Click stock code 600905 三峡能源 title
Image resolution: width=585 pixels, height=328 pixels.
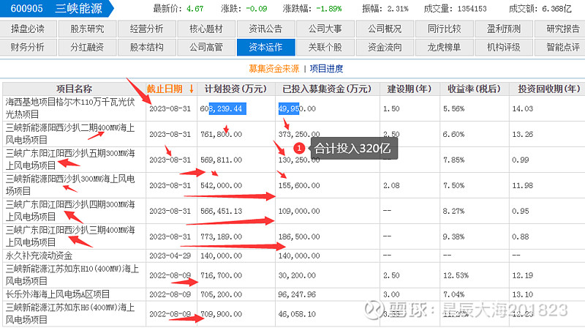pos(56,8)
